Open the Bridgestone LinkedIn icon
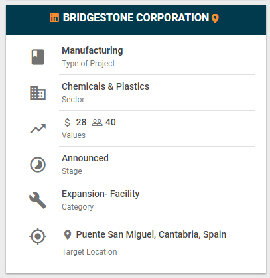The width and height of the screenshot is (270, 278). pos(54,17)
